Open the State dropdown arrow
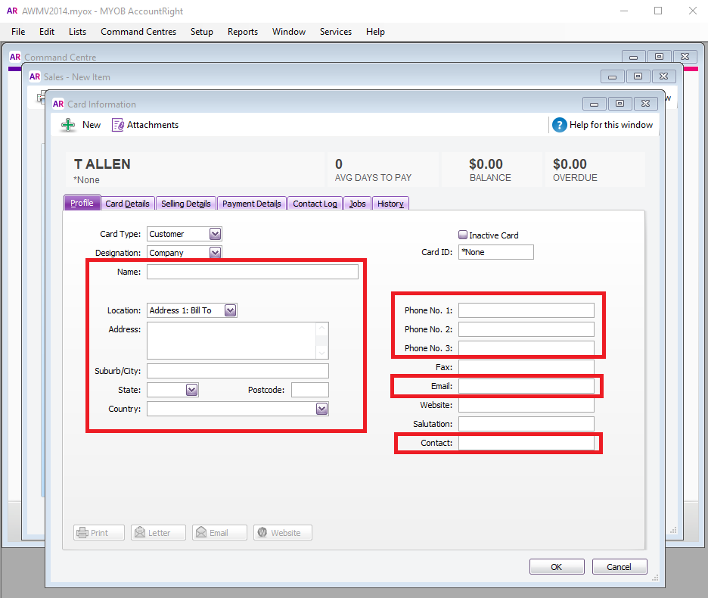The width and height of the screenshot is (708, 598). click(192, 390)
